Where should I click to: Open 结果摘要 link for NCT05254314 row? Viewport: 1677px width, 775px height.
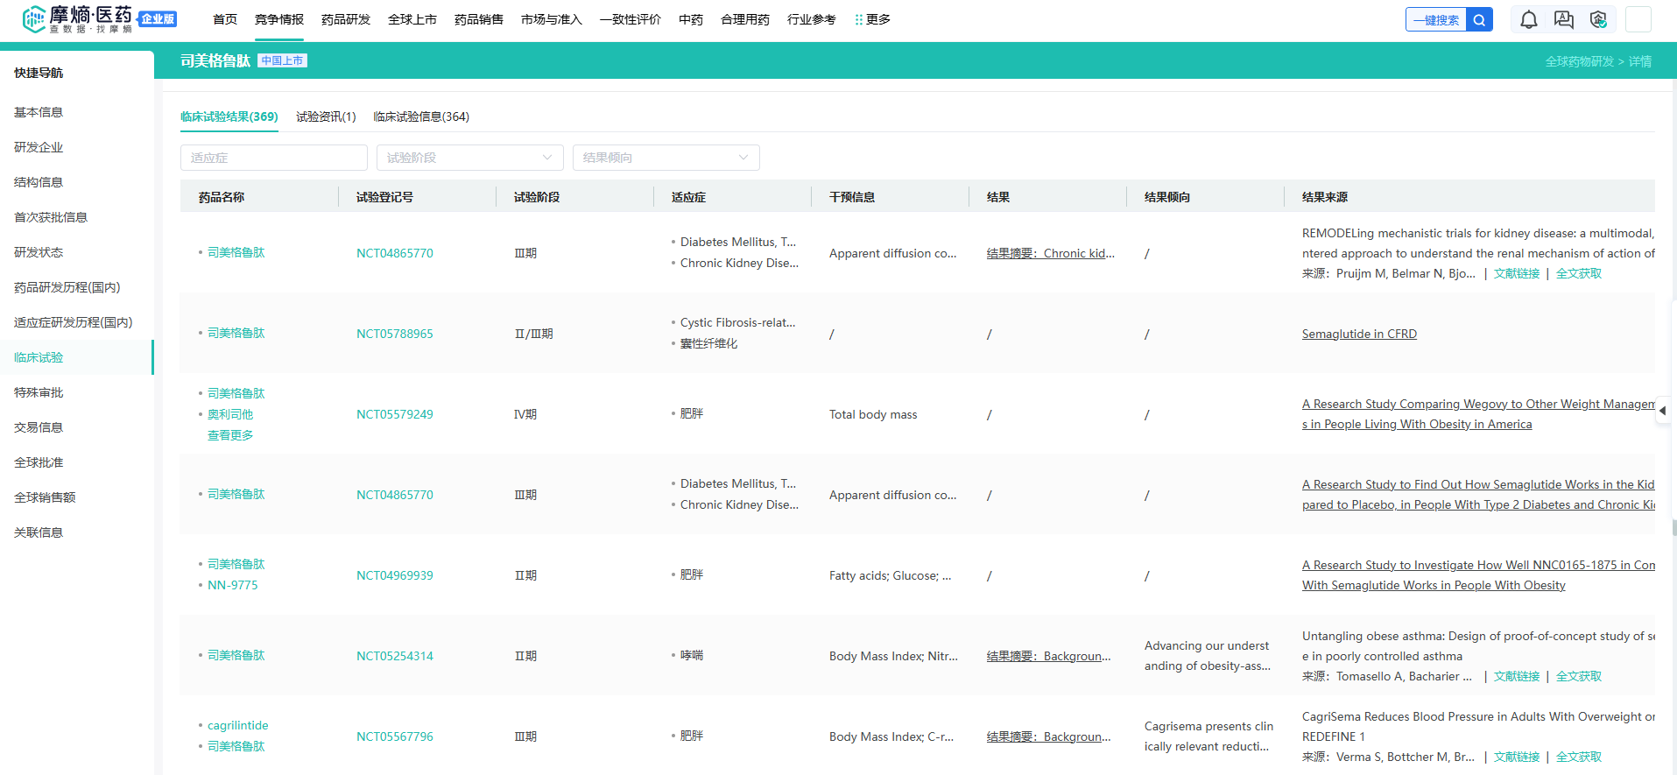pos(1048,656)
